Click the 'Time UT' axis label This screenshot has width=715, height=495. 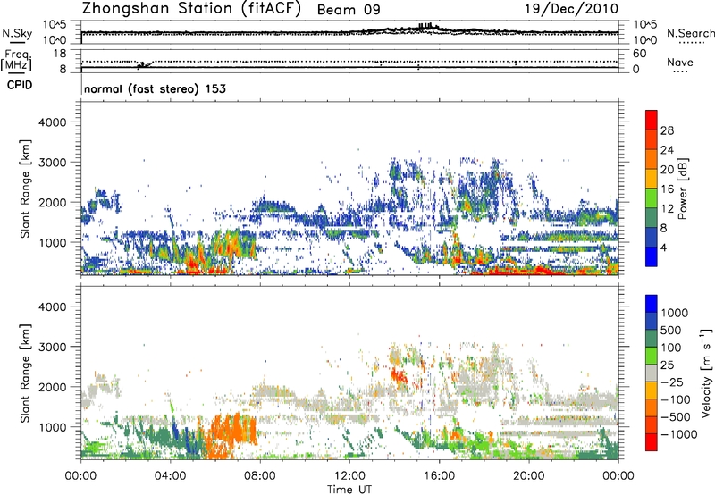pyautogui.click(x=349, y=490)
